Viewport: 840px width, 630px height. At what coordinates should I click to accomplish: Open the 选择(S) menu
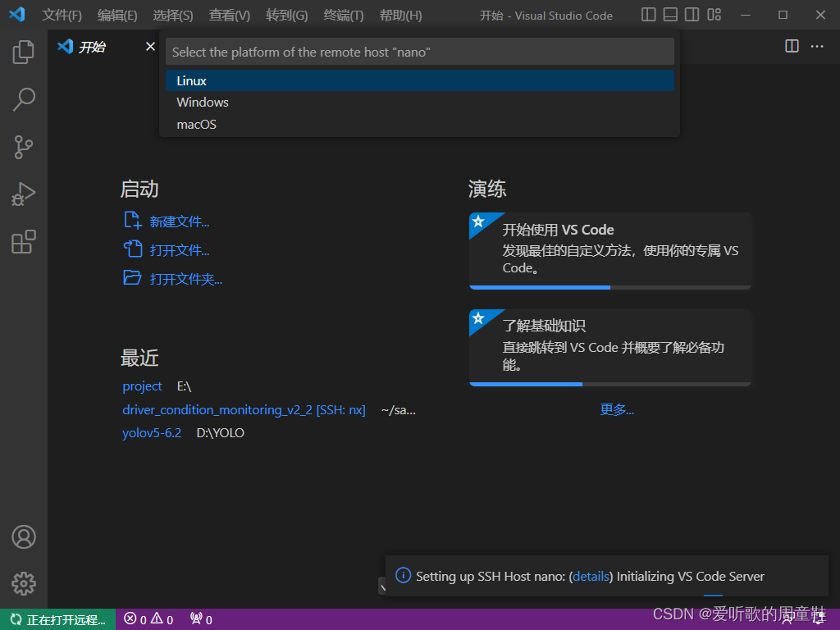coord(173,16)
